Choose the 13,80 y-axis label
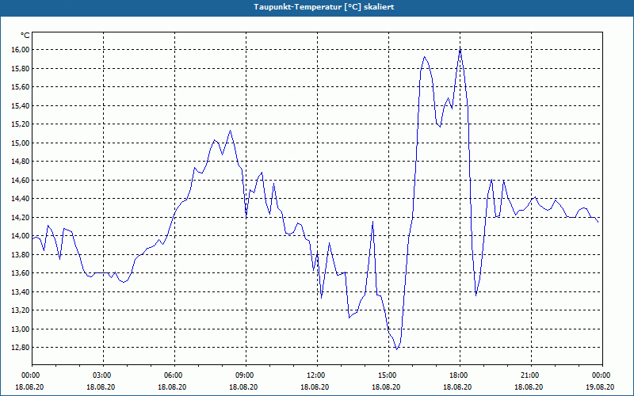Image resolution: width=634 pixels, height=396 pixels. click(x=20, y=254)
